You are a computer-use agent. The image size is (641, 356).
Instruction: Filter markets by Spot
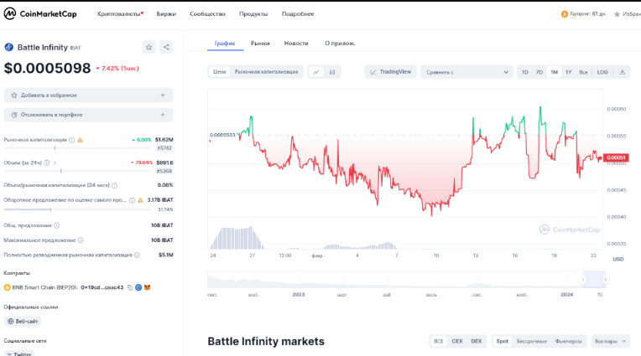[x=502, y=341]
